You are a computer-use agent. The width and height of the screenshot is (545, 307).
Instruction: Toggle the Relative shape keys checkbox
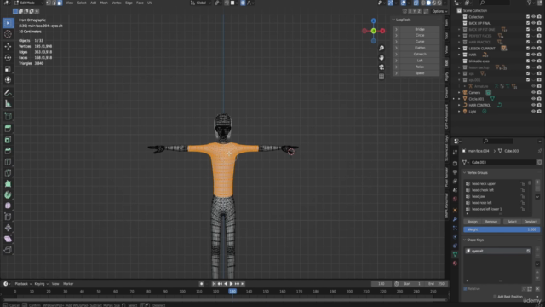pos(466,288)
